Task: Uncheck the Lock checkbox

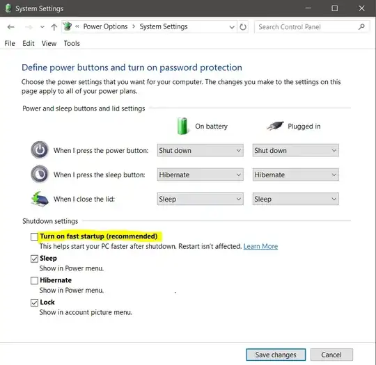Action: click(34, 302)
